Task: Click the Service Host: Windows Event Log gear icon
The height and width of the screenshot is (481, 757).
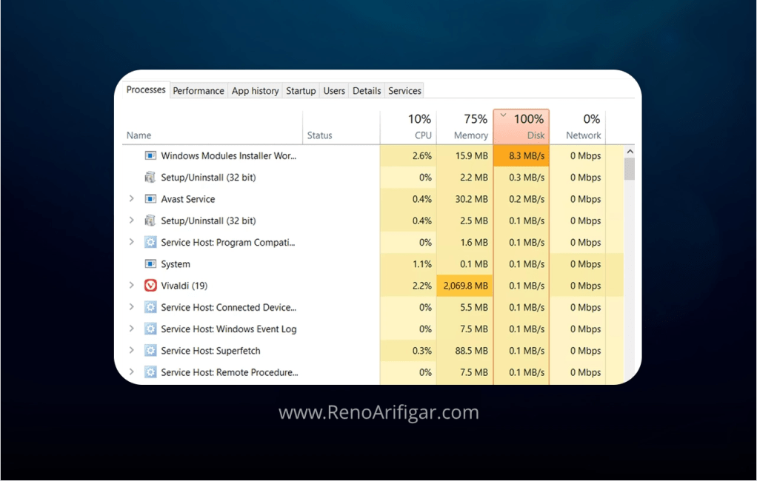Action: coord(151,329)
